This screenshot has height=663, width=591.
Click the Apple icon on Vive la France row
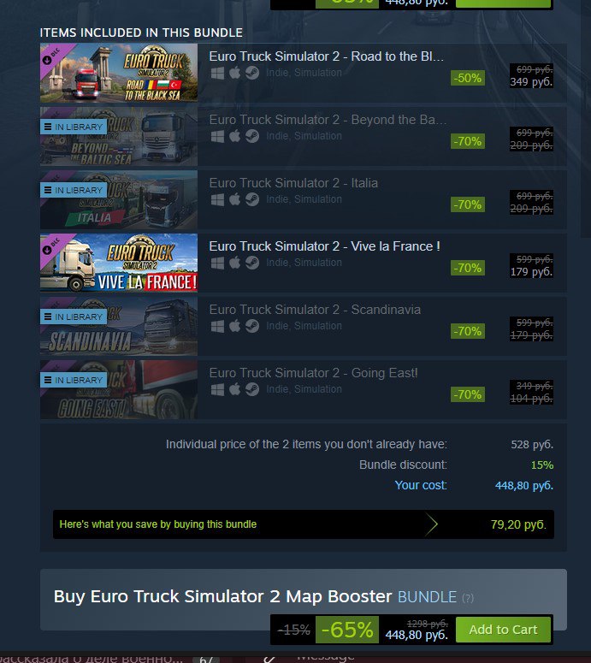point(234,263)
